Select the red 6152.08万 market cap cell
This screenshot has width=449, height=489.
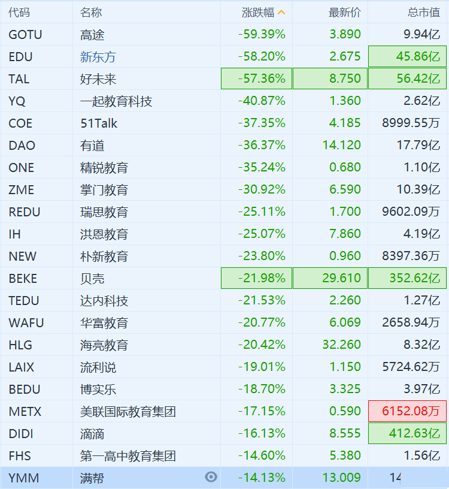pos(408,411)
